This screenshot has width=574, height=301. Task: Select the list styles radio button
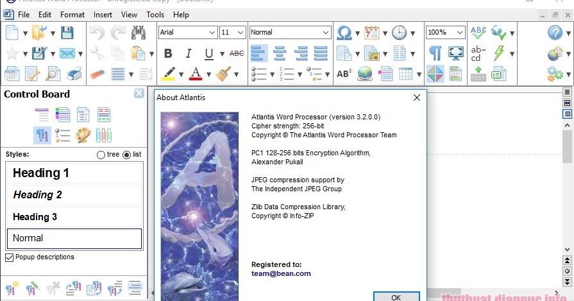point(126,155)
